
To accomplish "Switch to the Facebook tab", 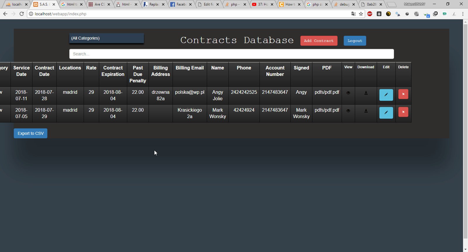I will pyautogui.click(x=181, y=4).
